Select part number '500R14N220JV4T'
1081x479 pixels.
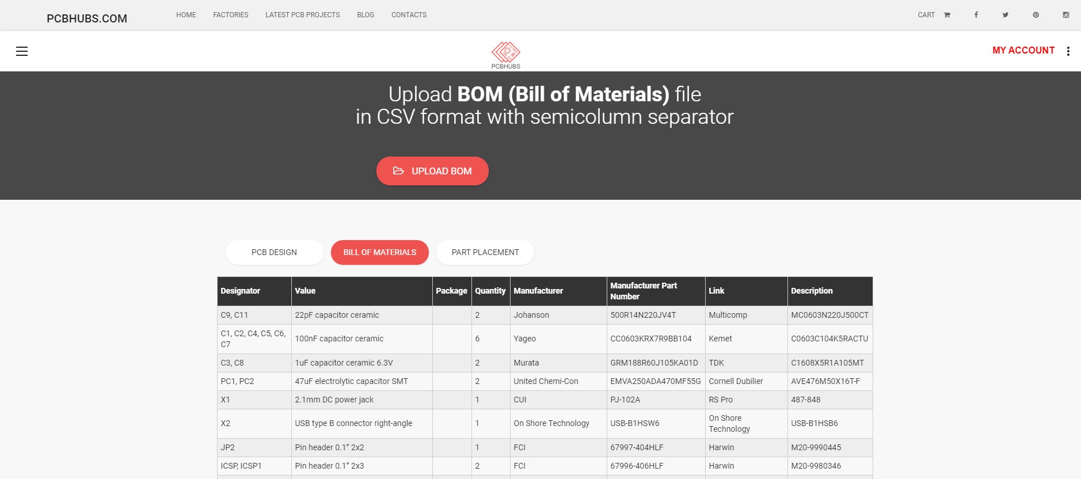[656, 315]
